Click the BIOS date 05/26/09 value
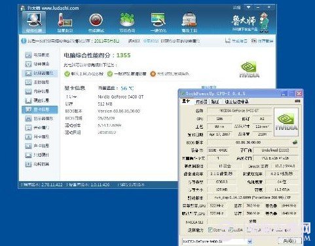 pyautogui.click(x=106, y=118)
